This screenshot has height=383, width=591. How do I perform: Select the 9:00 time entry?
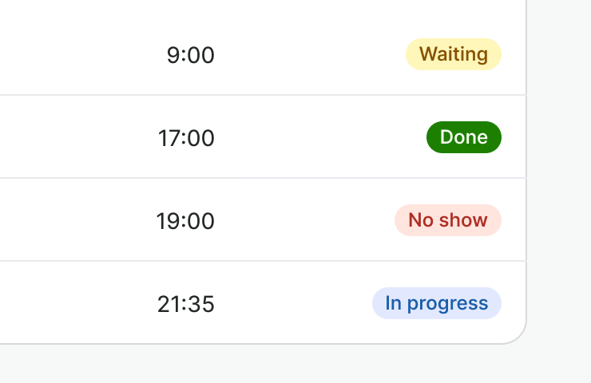click(x=191, y=55)
